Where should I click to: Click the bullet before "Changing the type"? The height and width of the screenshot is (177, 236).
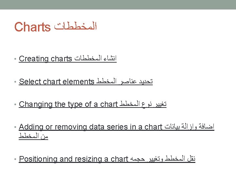pos(15,104)
